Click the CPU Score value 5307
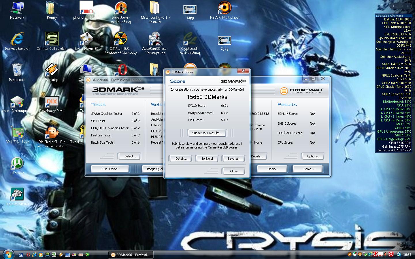The image size is (415, 259). click(x=225, y=120)
